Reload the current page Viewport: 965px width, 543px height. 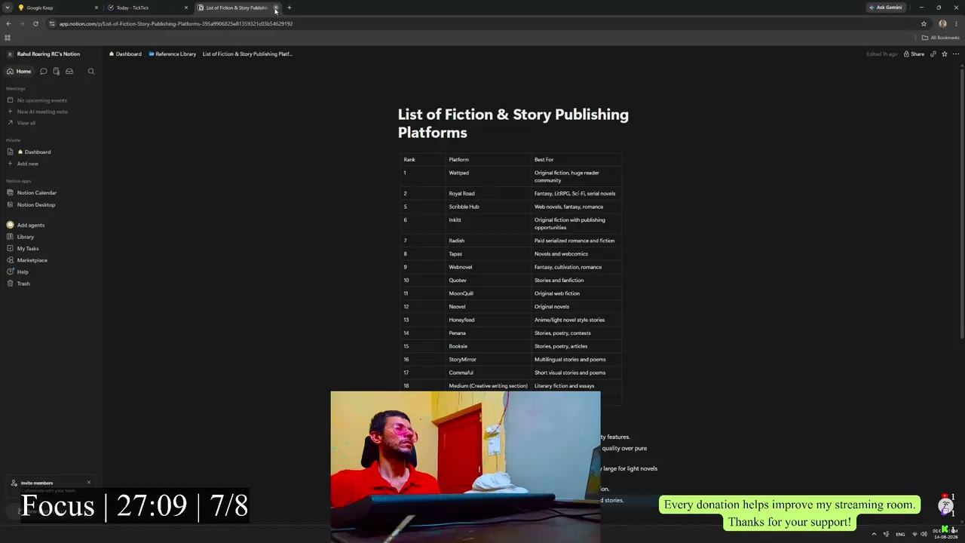click(x=35, y=23)
